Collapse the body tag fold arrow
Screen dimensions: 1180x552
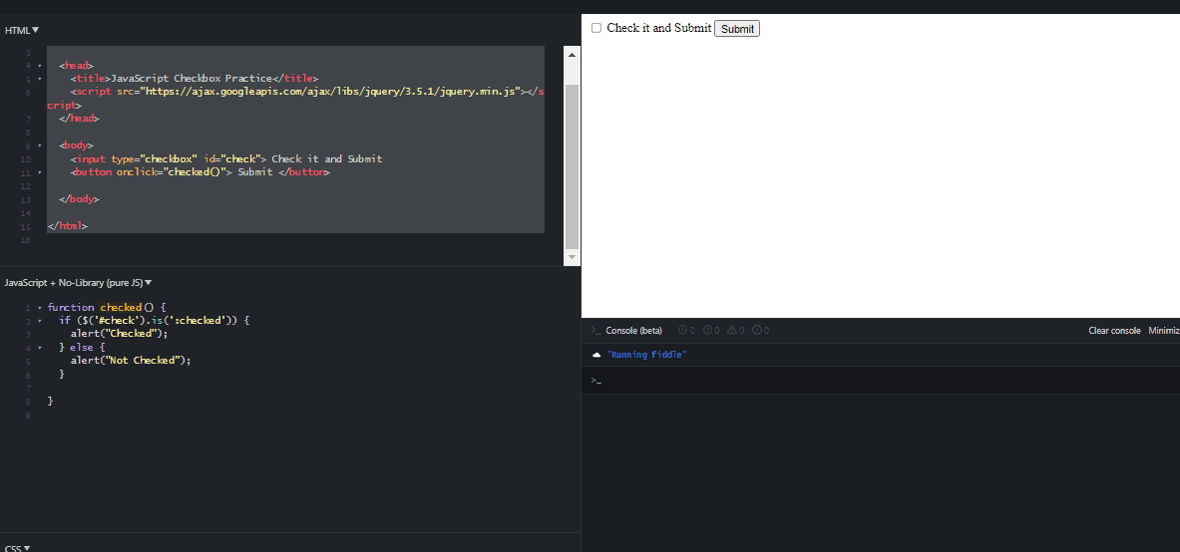point(39,145)
